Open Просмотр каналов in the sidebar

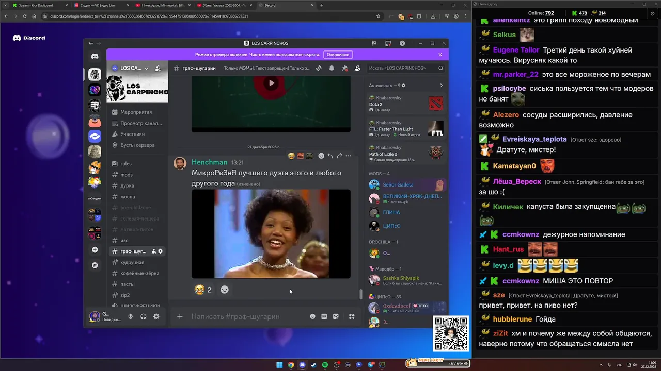[x=137, y=123]
